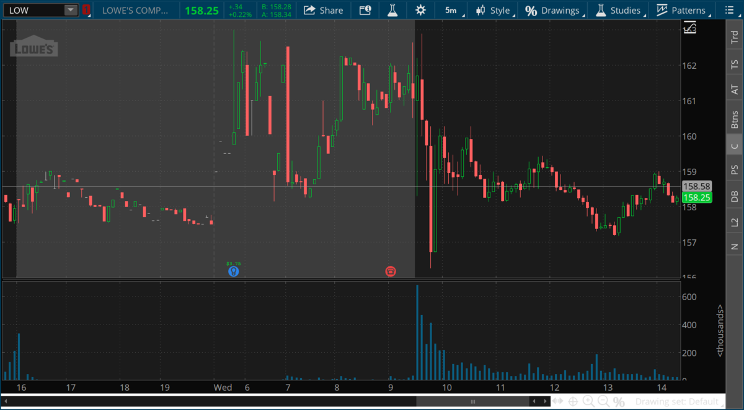Open the Style dropdown menu
Screen dimensions: 744x410
(x=494, y=10)
